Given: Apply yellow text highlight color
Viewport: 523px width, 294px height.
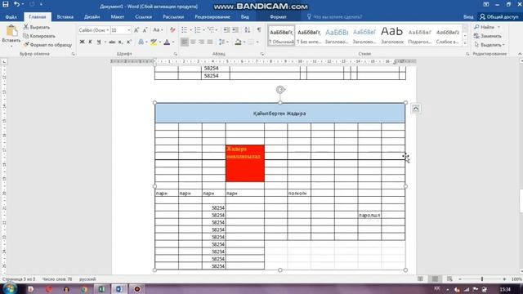Looking at the screenshot, I should coord(154,42).
